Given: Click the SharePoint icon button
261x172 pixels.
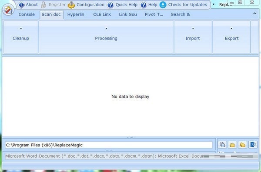Looking at the screenshot, I should point(253,145).
